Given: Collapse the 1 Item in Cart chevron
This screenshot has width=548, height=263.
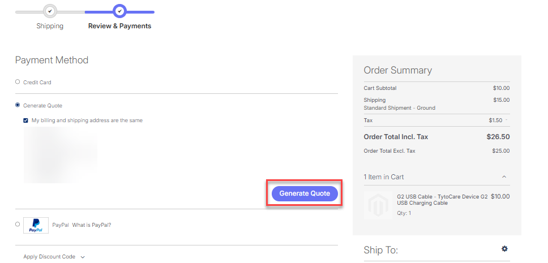Looking at the screenshot, I should point(504,176).
